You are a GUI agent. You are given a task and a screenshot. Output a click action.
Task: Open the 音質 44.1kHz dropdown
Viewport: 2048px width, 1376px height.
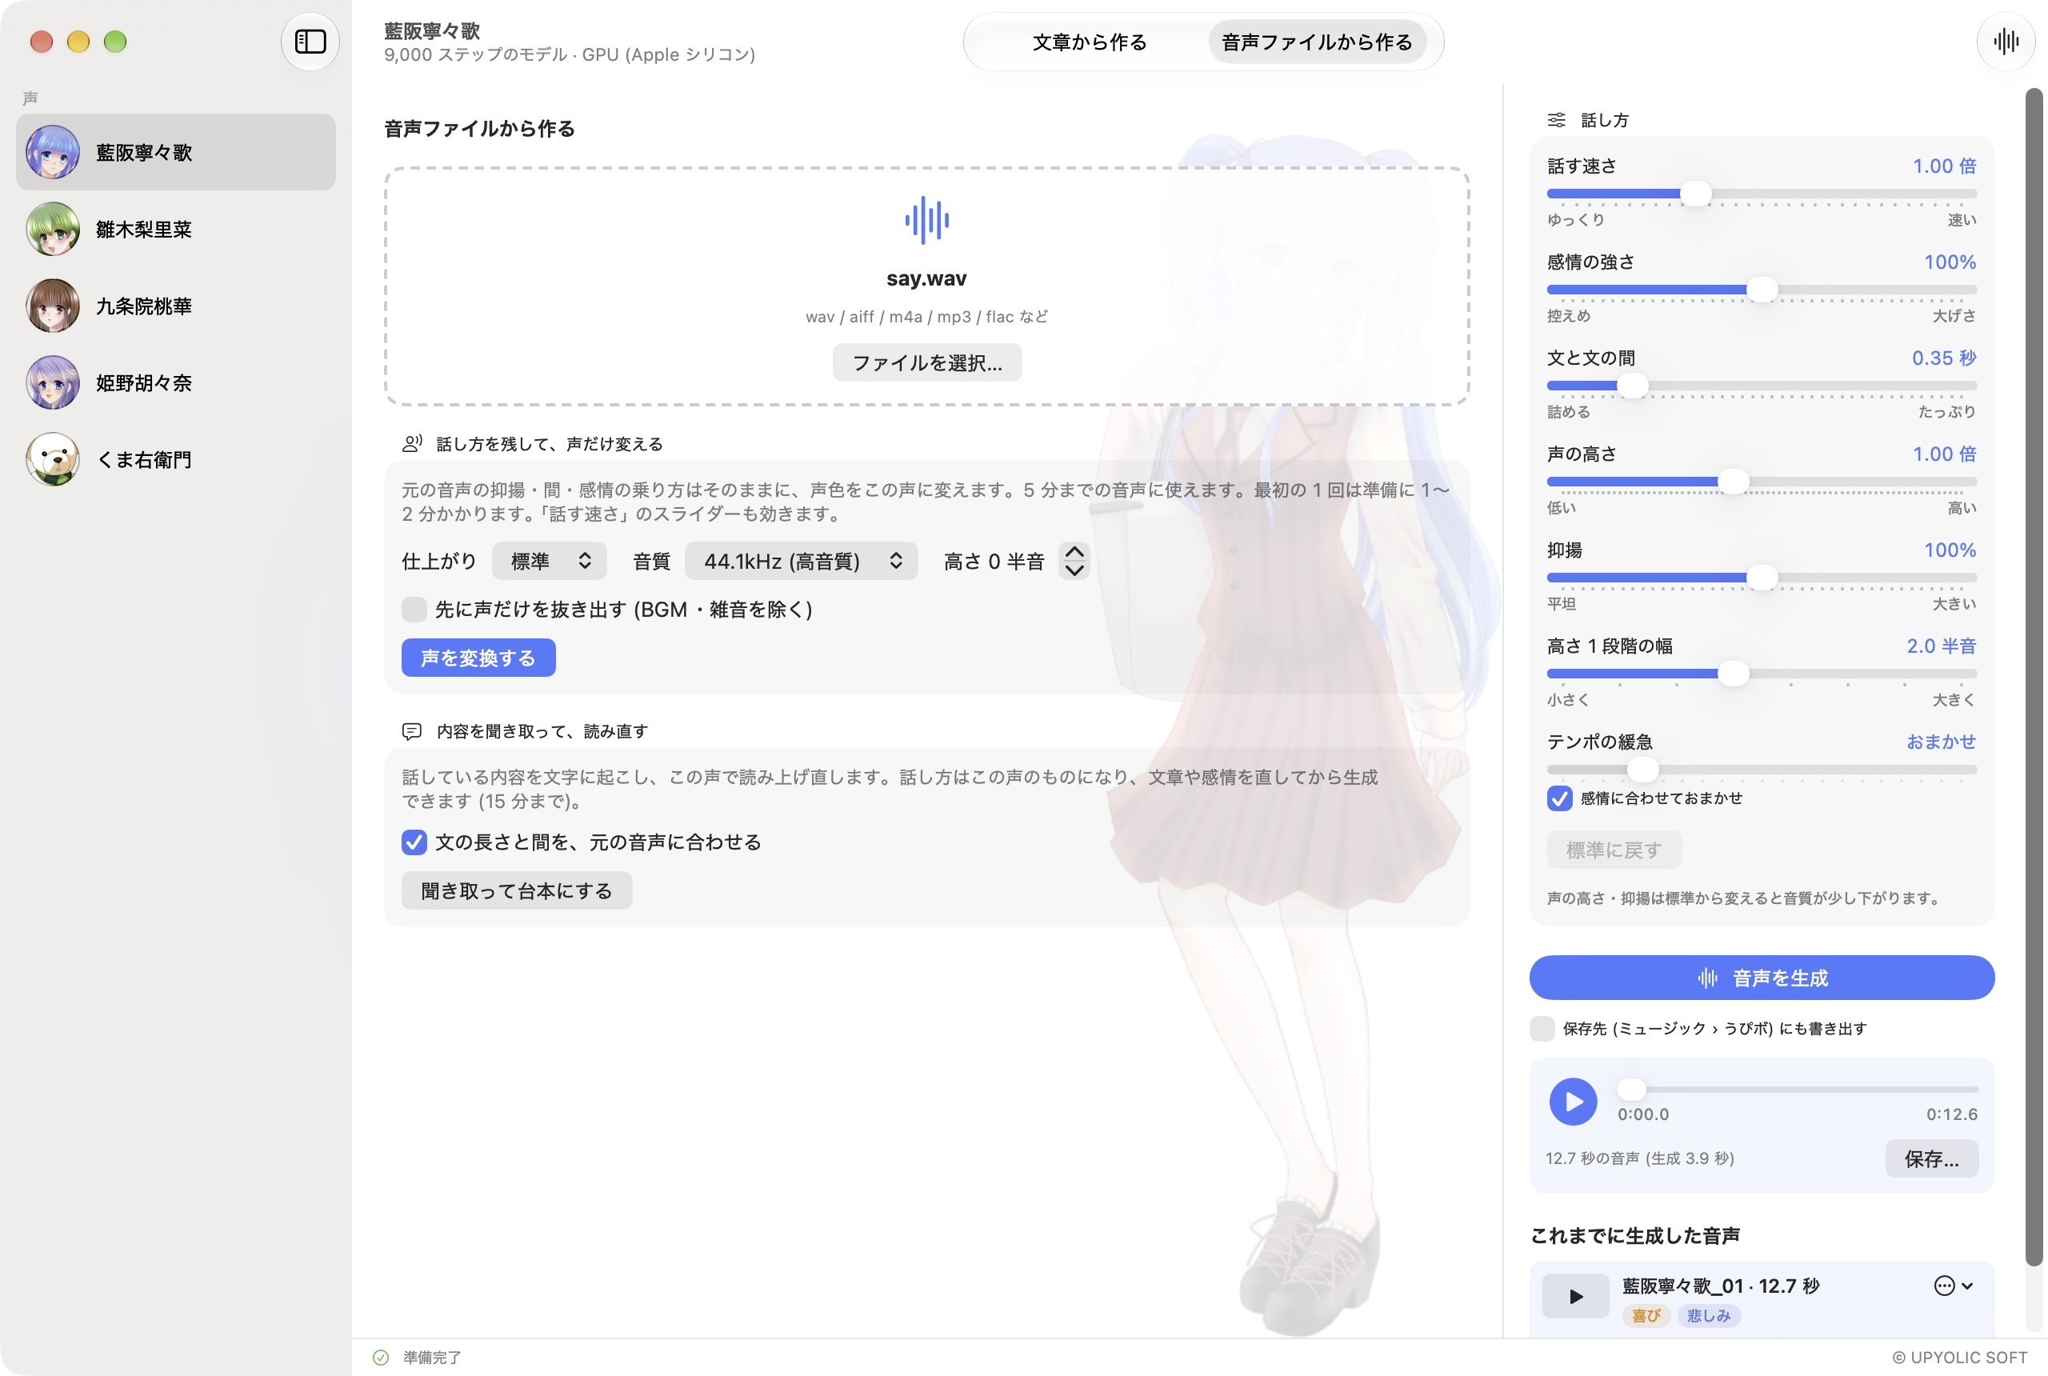pyautogui.click(x=801, y=561)
